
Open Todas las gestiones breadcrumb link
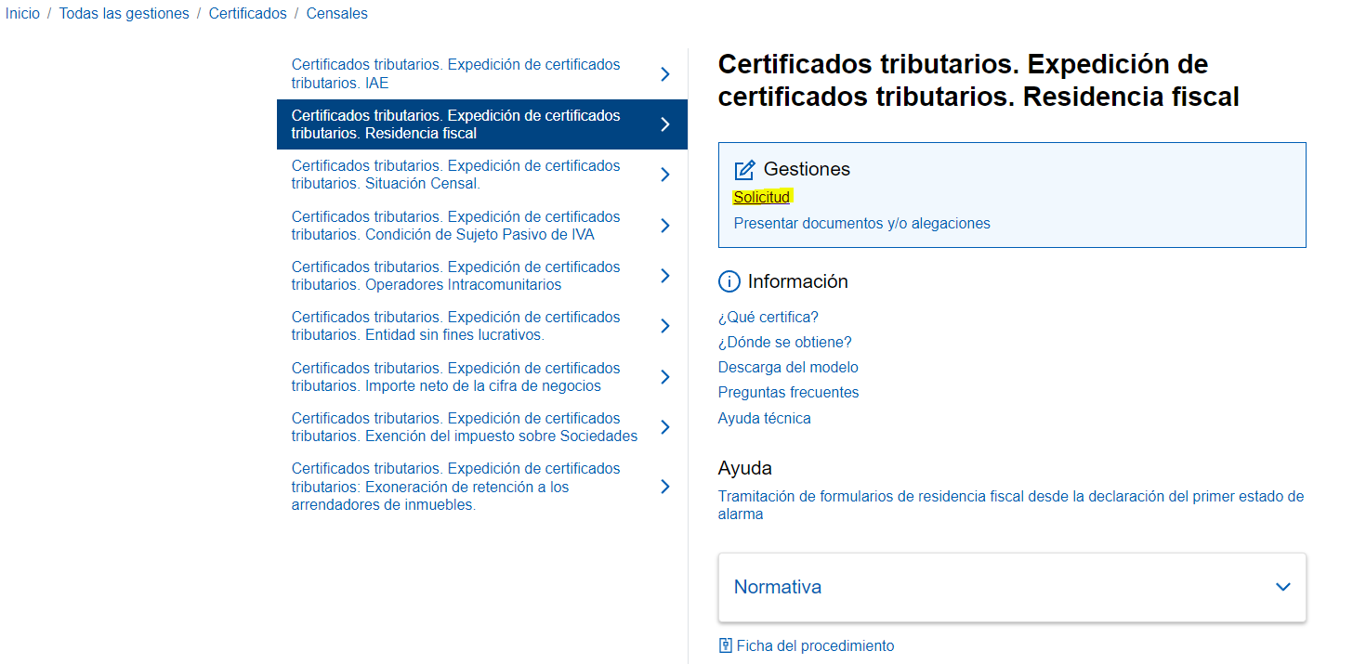click(x=124, y=13)
